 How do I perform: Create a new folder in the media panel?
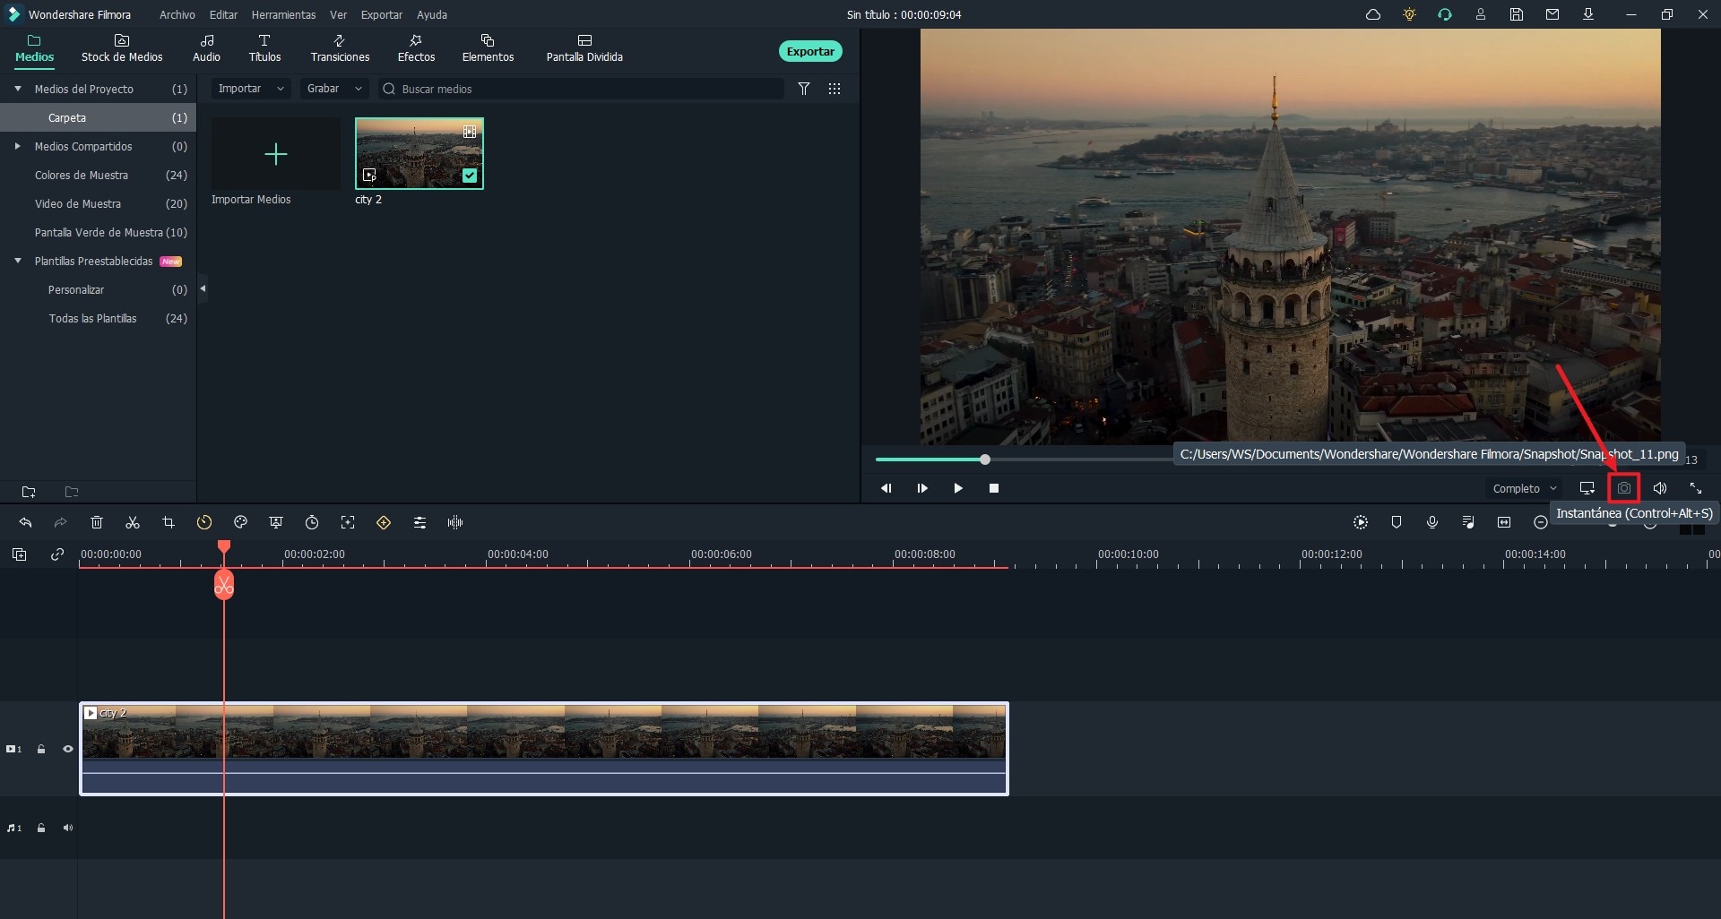tap(29, 492)
